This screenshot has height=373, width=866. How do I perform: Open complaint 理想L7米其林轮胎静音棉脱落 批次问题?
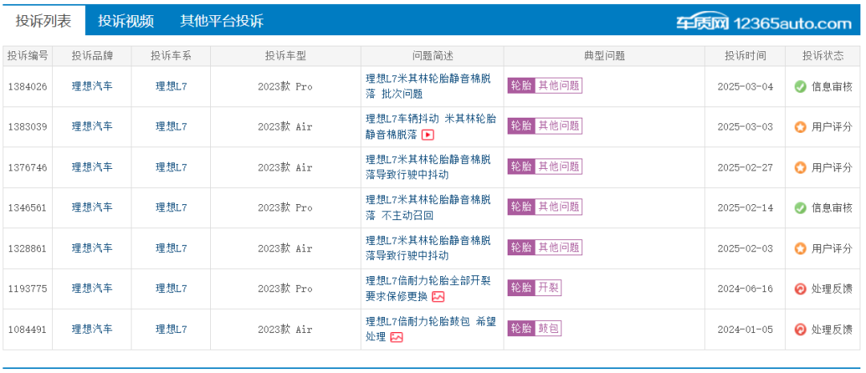(x=428, y=86)
